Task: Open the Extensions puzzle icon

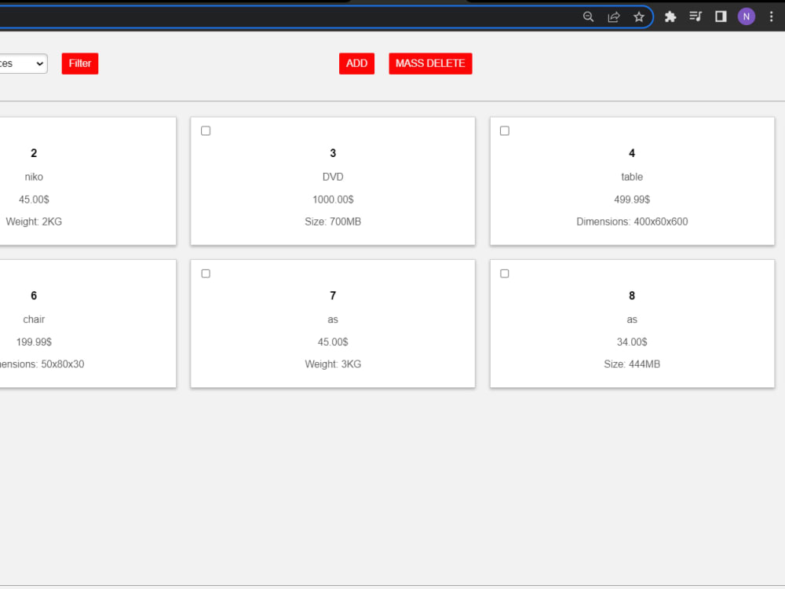Action: click(x=670, y=16)
